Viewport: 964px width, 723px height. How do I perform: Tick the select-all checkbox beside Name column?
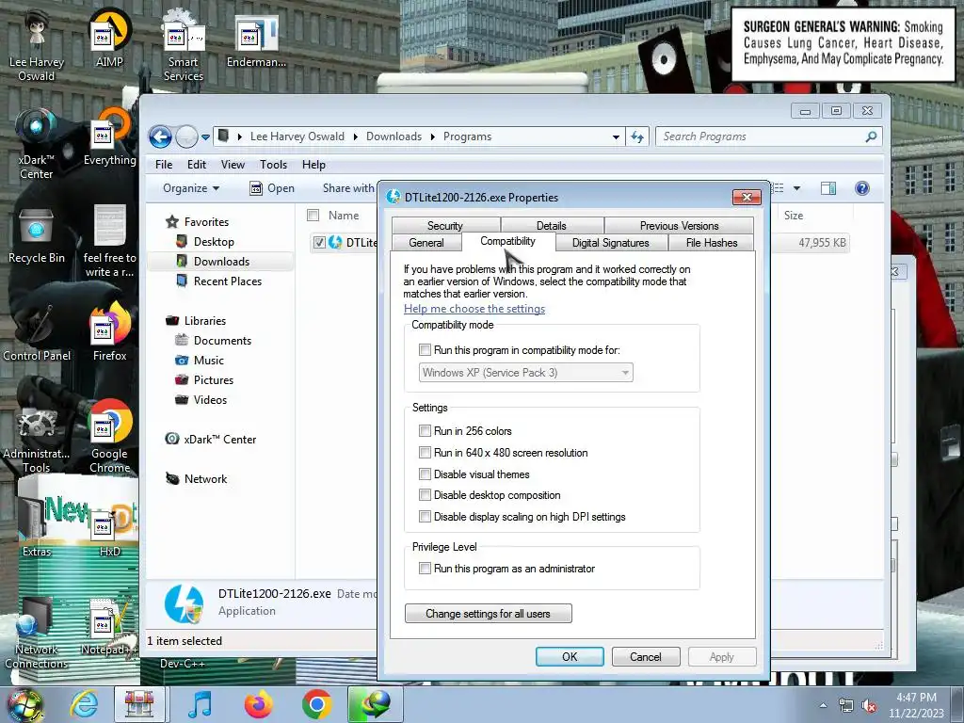coord(313,216)
